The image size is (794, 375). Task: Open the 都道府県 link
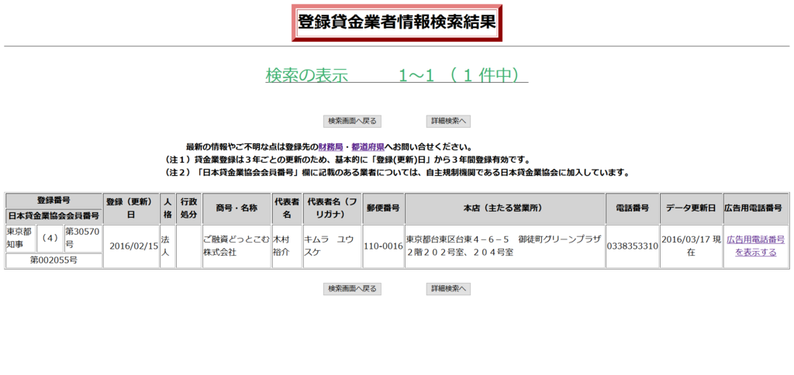[x=368, y=148]
